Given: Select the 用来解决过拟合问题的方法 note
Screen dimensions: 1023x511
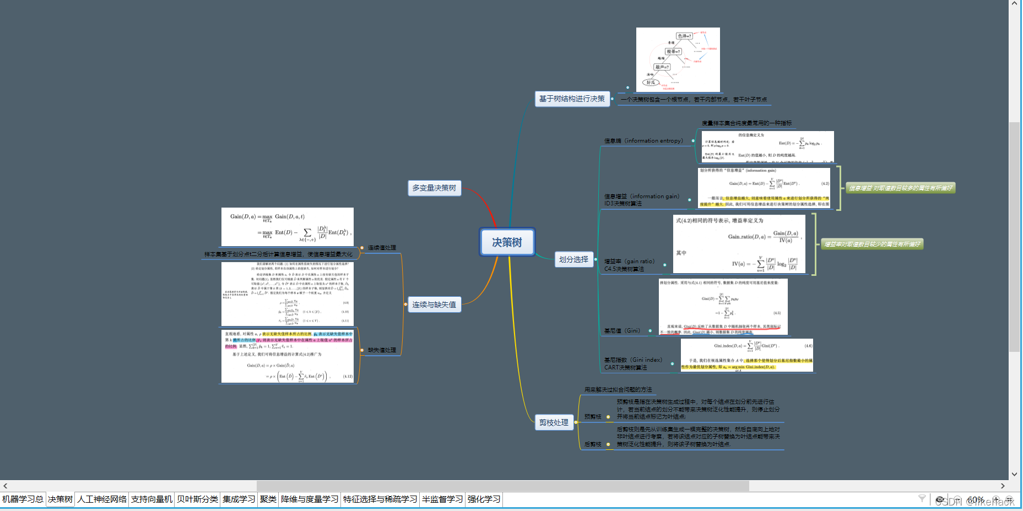Looking at the screenshot, I should (x=618, y=390).
